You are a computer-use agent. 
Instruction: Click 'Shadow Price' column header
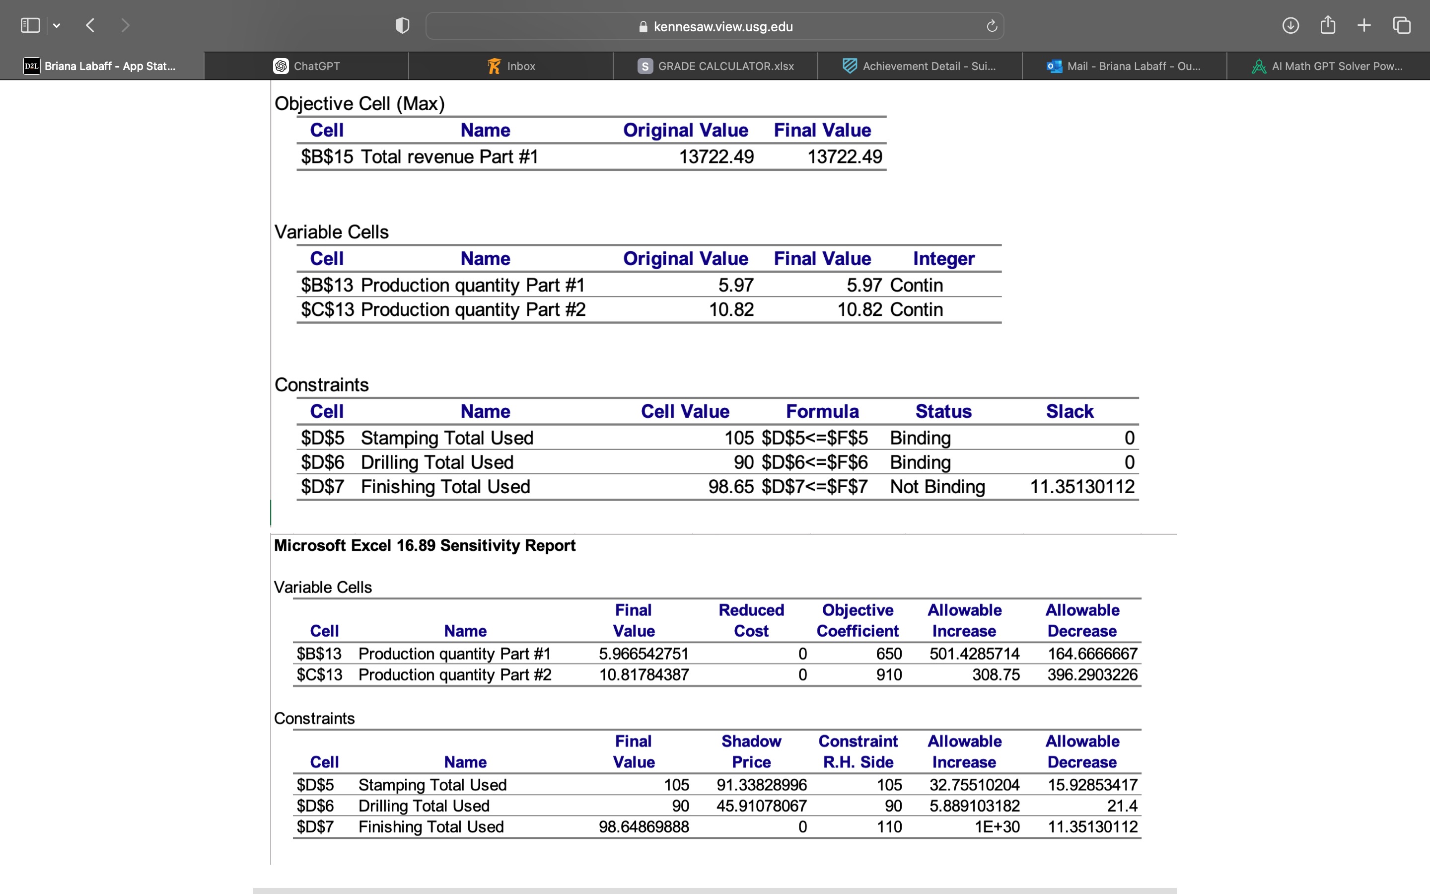tap(751, 751)
